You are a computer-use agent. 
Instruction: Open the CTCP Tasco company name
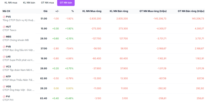(x=9, y=30)
